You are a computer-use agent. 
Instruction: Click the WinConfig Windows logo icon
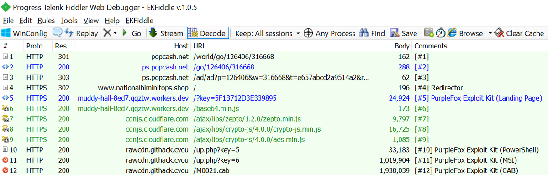click(6, 33)
